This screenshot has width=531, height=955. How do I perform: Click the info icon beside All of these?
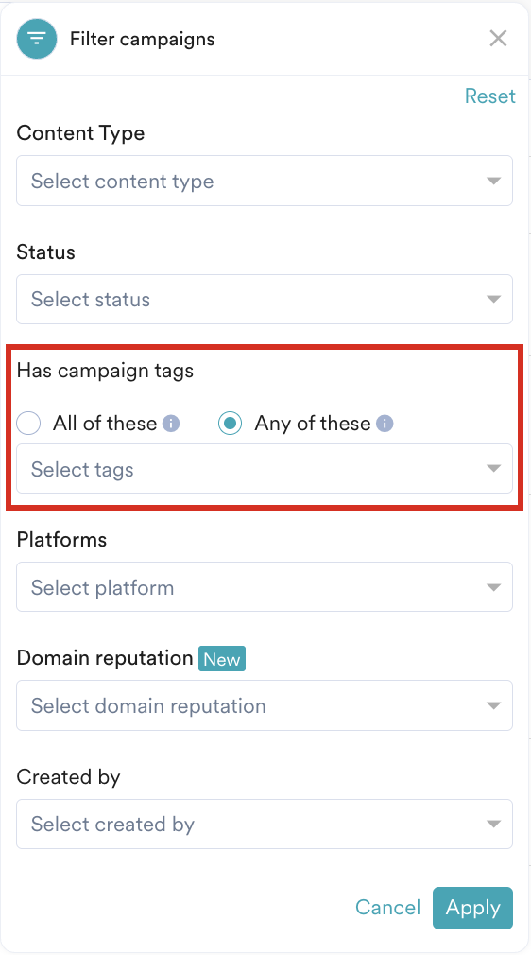pyautogui.click(x=171, y=424)
